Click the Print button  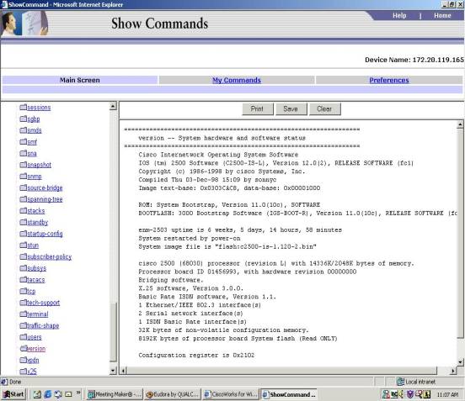tap(258, 109)
